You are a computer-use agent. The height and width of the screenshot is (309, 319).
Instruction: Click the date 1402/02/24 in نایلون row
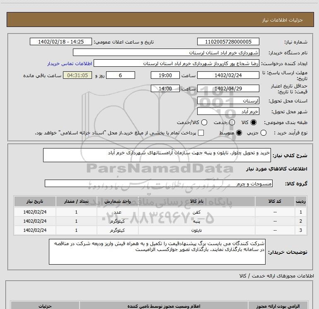pos(35,230)
